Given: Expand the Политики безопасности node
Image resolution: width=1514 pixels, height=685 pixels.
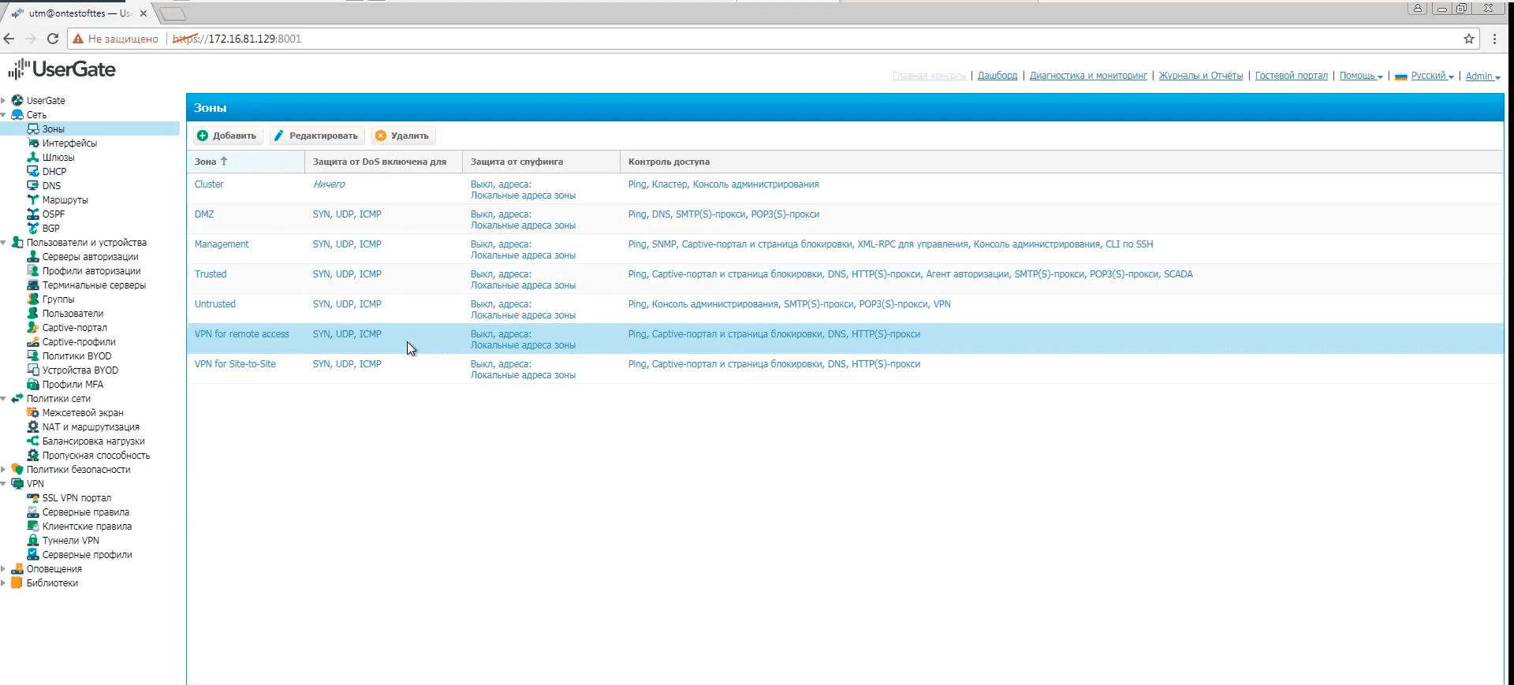Looking at the screenshot, I should pyautogui.click(x=4, y=470).
